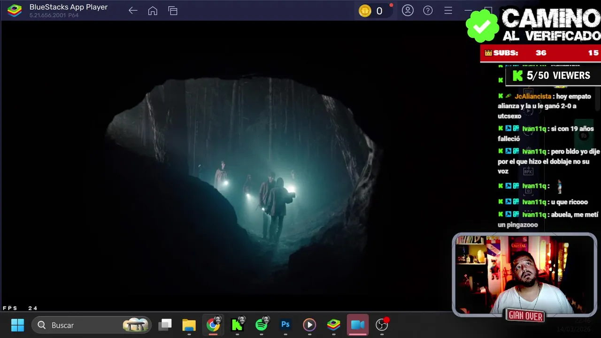The height and width of the screenshot is (338, 601).
Task: Go back using BlueStacks back arrow
Action: (133, 10)
